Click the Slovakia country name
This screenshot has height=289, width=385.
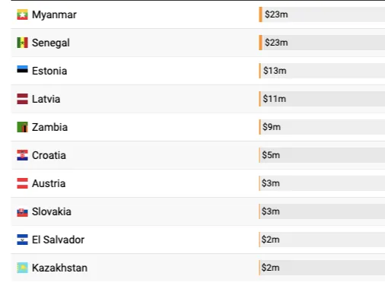click(x=52, y=211)
